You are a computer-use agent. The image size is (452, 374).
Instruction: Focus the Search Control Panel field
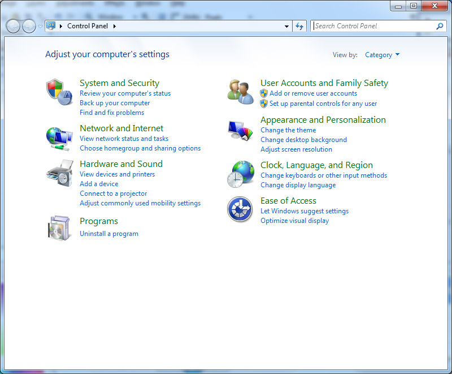click(x=373, y=26)
